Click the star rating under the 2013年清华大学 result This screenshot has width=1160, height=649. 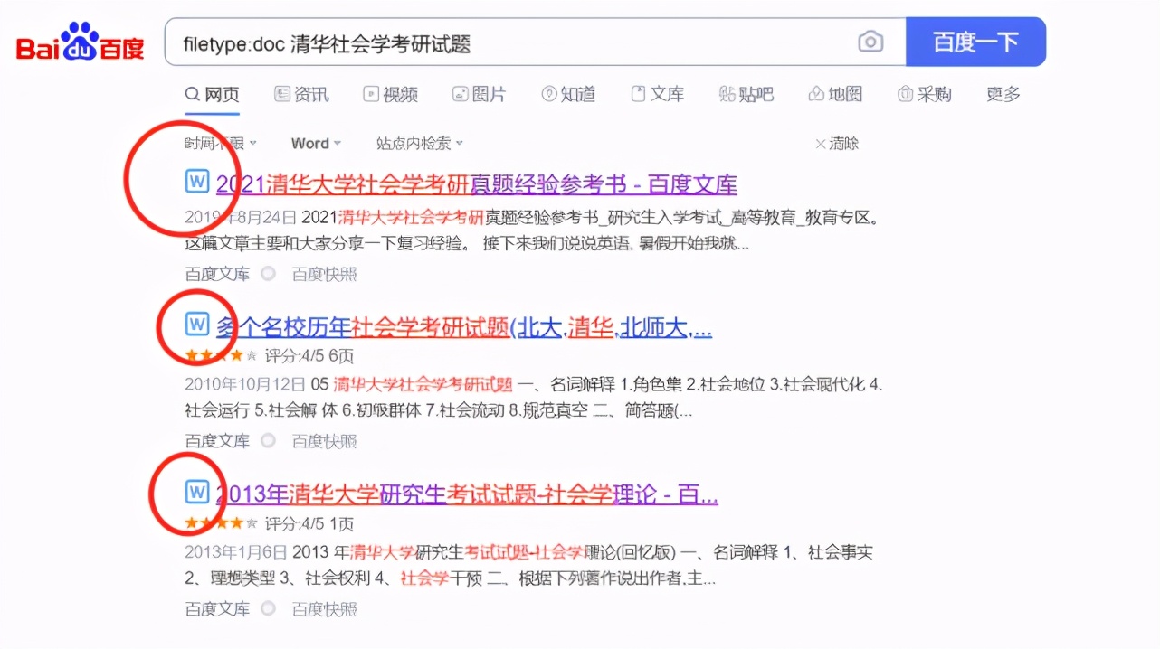coord(222,523)
